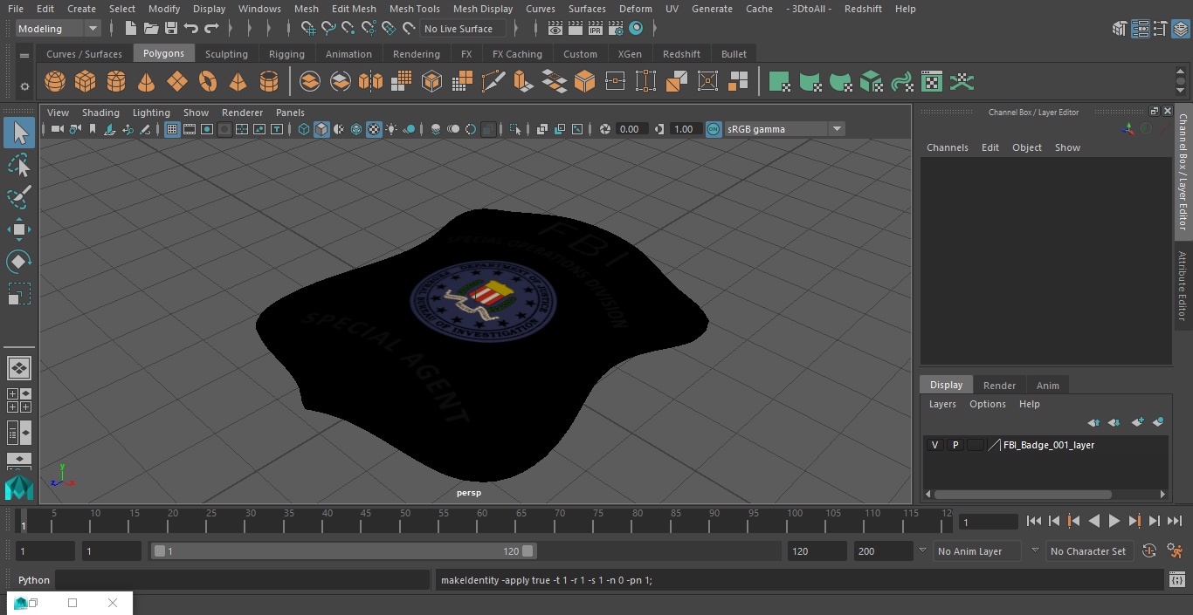The width and height of the screenshot is (1193, 615).
Task: Switch to the Anim layer tab
Action: 1047,386
